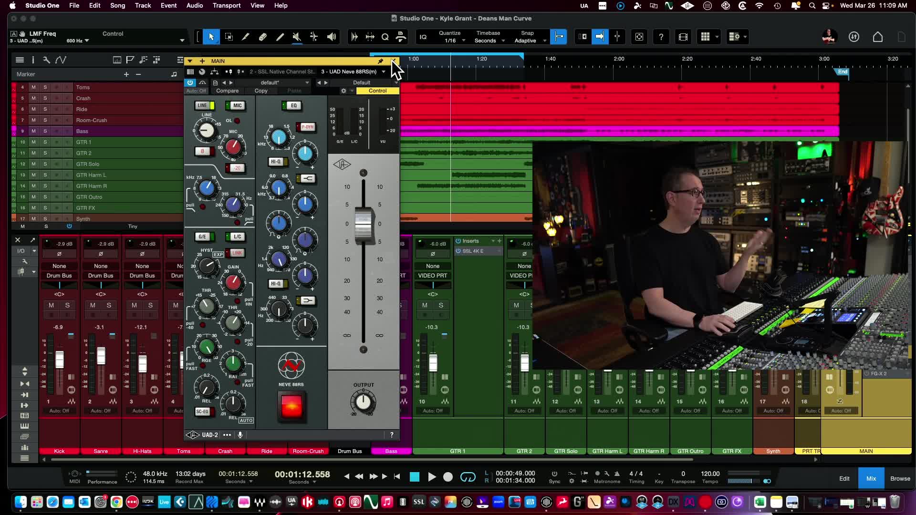The image size is (916, 515).
Task: Select the Bend tool
Action: [x=314, y=37]
